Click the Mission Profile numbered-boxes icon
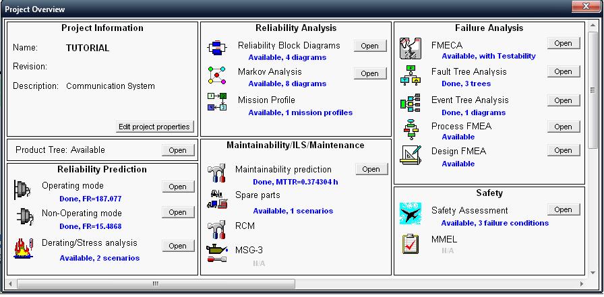Screen dimensions: 604x297 (x=217, y=102)
